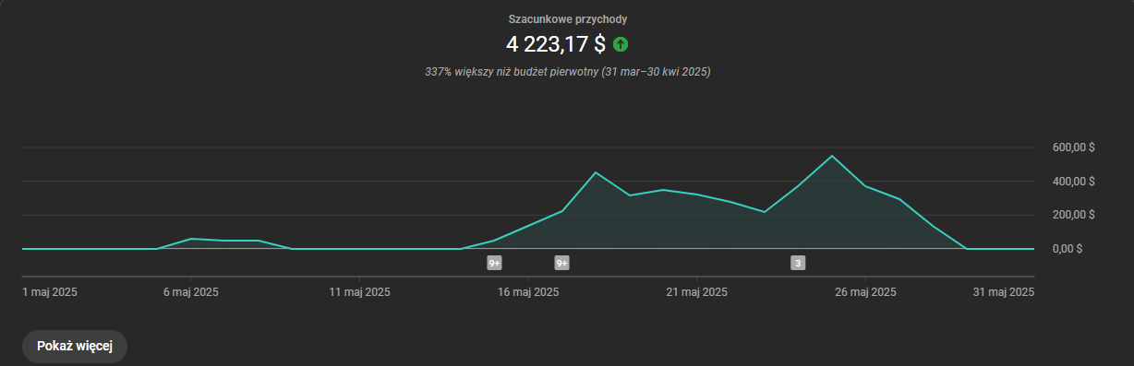The width and height of the screenshot is (1134, 366).
Task: Click the 21 maj 2025 date label
Action: 696,292
